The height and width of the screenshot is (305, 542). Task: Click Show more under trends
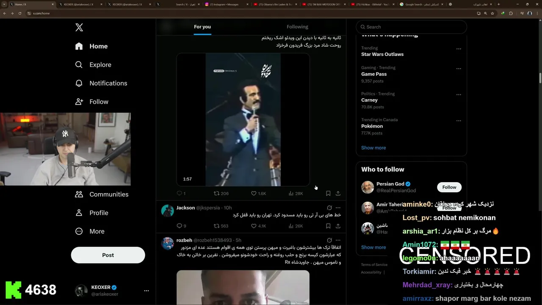pos(373,148)
